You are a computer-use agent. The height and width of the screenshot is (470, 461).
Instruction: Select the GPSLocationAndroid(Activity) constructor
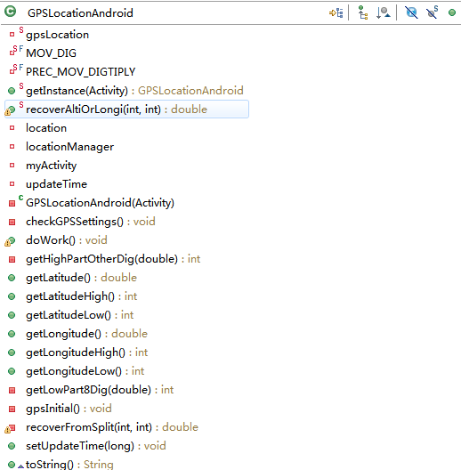coord(100,203)
